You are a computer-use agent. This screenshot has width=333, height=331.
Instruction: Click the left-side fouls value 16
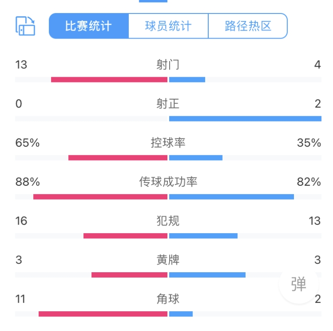21,221
